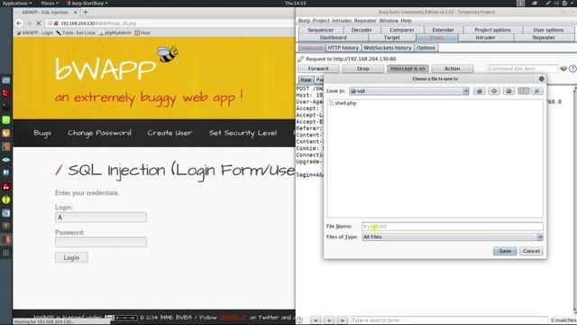Image resolution: width=577 pixels, height=325 pixels.
Task: Go up one folder level in file chooser
Action: (x=479, y=91)
